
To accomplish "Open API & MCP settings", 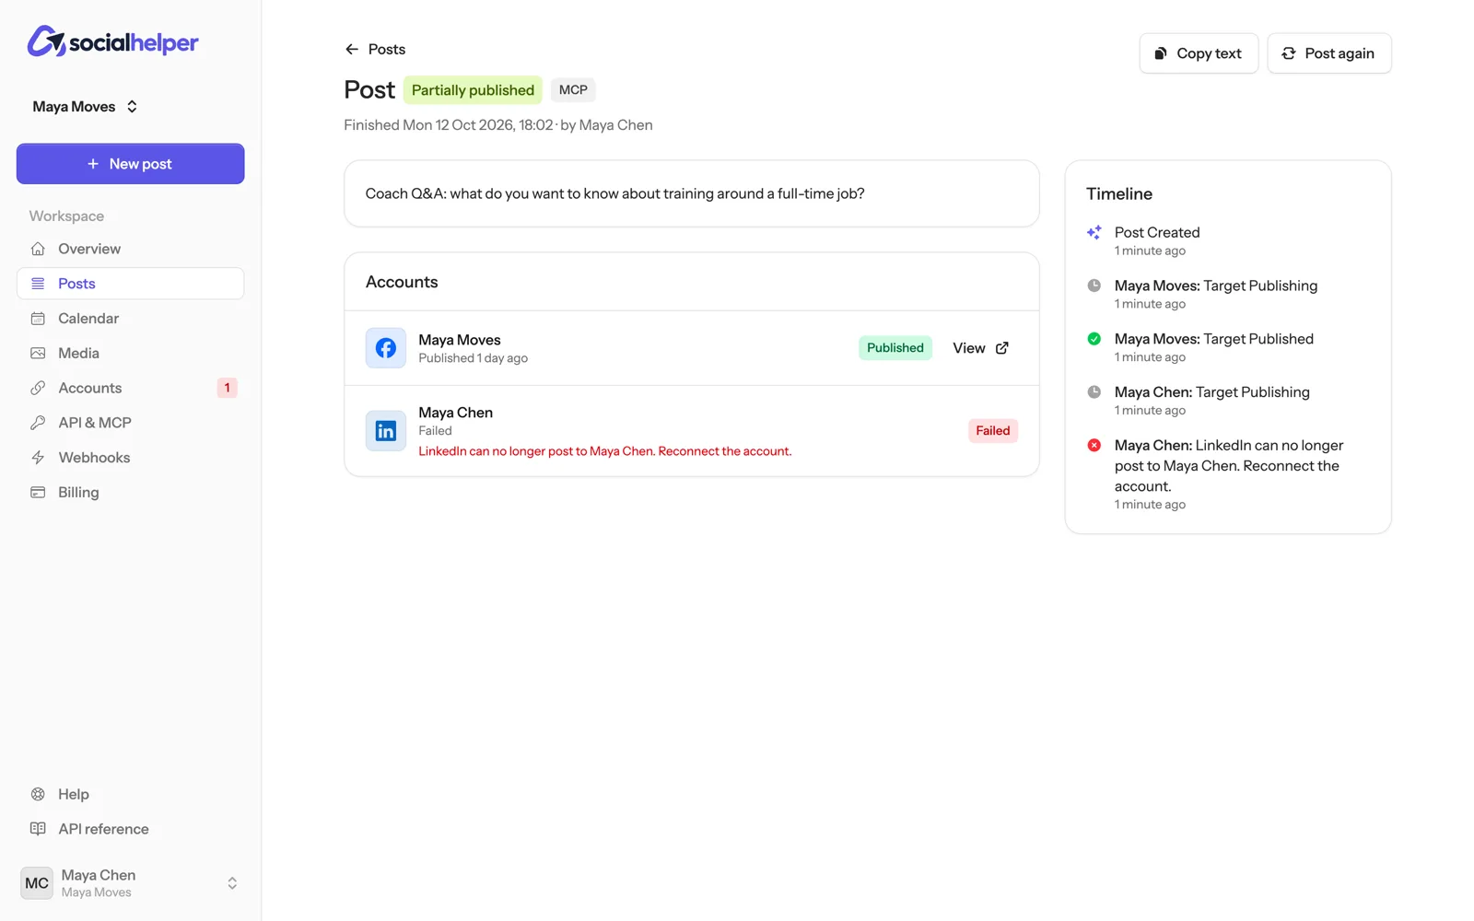I will [130, 423].
